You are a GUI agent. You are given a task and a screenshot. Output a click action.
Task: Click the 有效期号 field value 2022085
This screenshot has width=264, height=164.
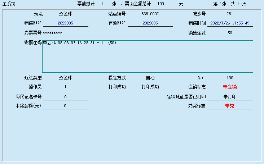(150, 23)
